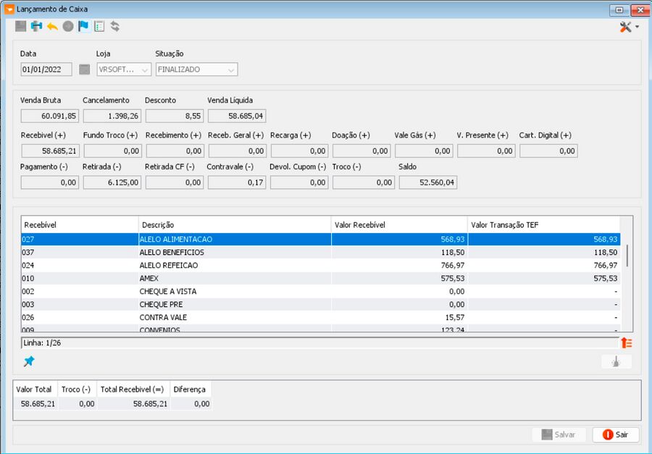Sort by the Recebível column header

click(x=80, y=225)
